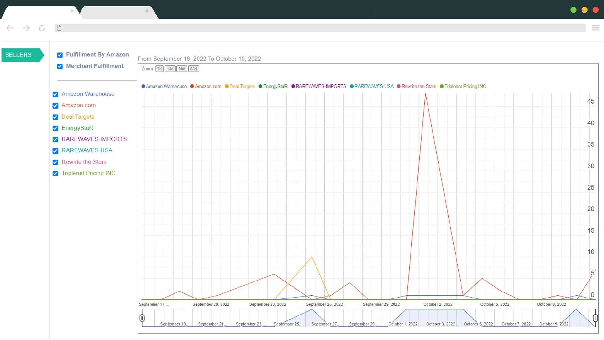Select the 30d zoom period

(182, 69)
